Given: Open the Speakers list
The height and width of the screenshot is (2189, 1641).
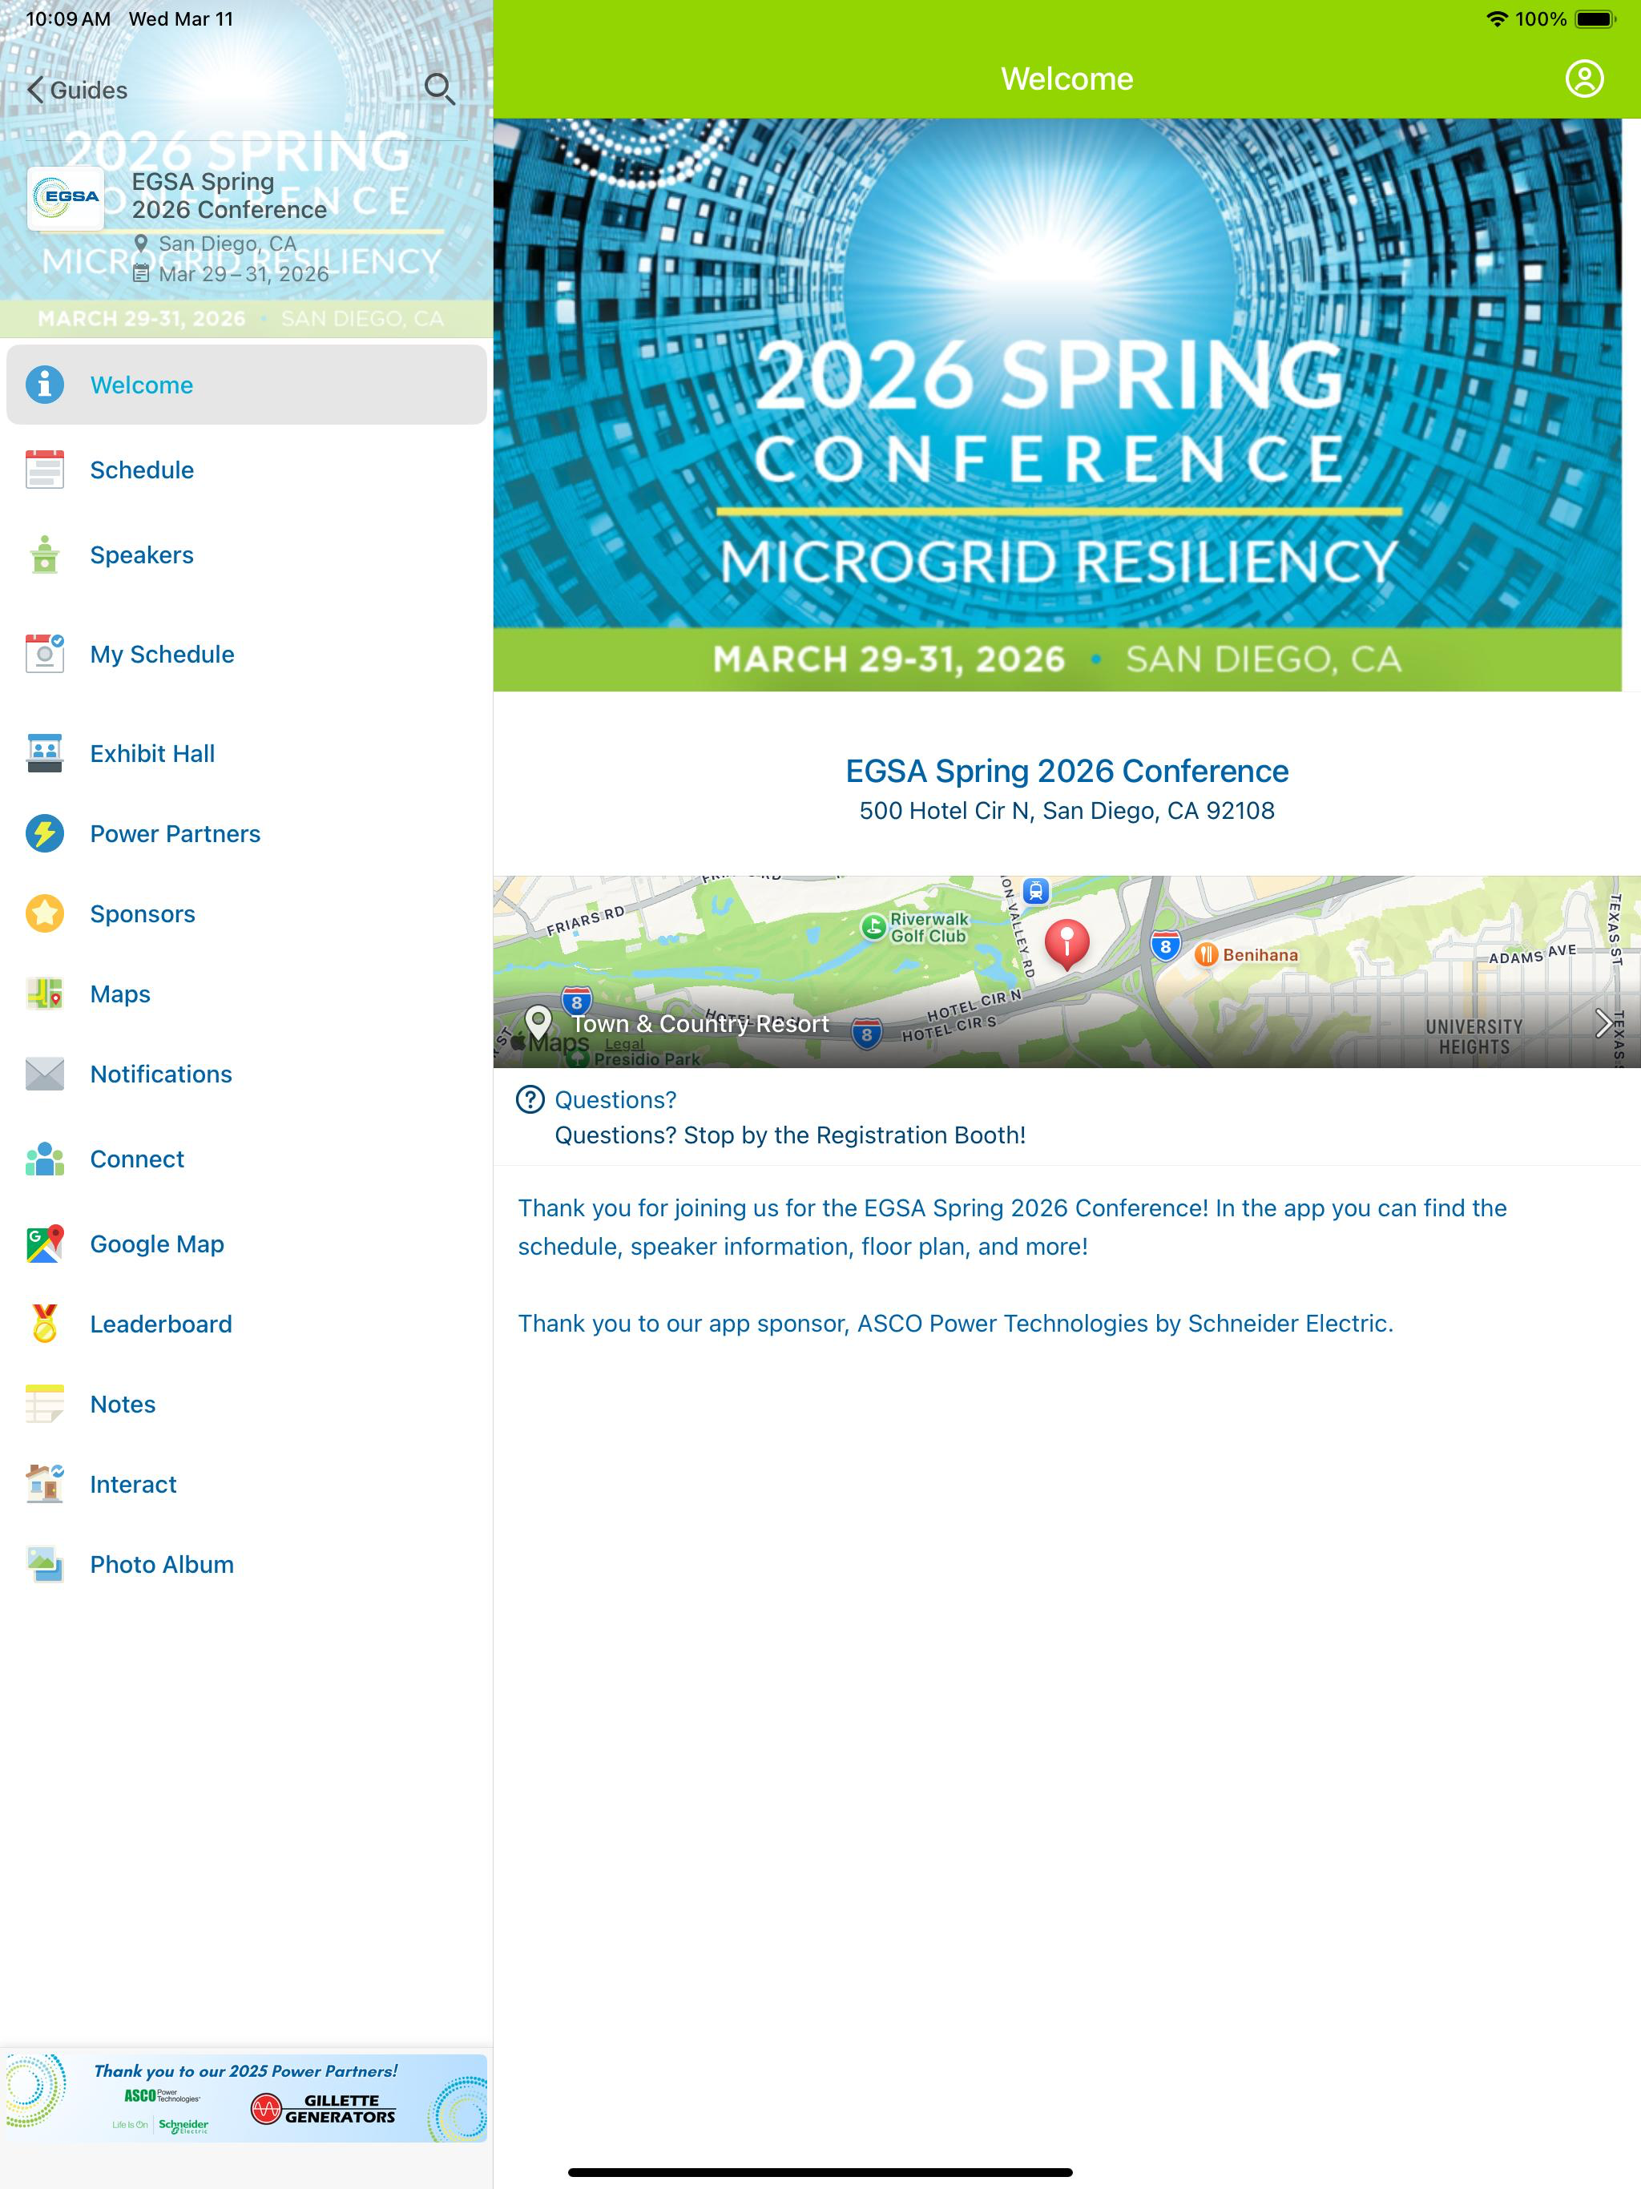Looking at the screenshot, I should [247, 554].
